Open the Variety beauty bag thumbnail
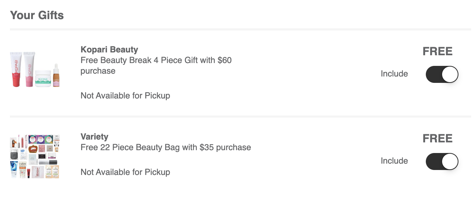The width and height of the screenshot is (474, 204). pyautogui.click(x=35, y=156)
